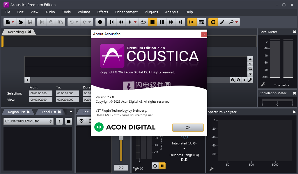This screenshot has height=174, width=298.
Task: Switch to the Label List tab
Action: (49, 112)
